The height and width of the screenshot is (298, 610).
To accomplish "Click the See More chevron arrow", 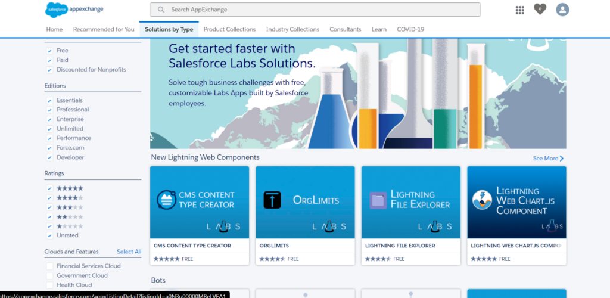I will coord(561,159).
